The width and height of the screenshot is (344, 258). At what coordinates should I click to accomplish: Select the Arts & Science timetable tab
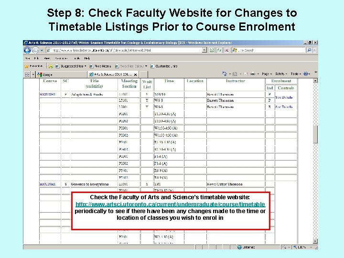point(111,75)
